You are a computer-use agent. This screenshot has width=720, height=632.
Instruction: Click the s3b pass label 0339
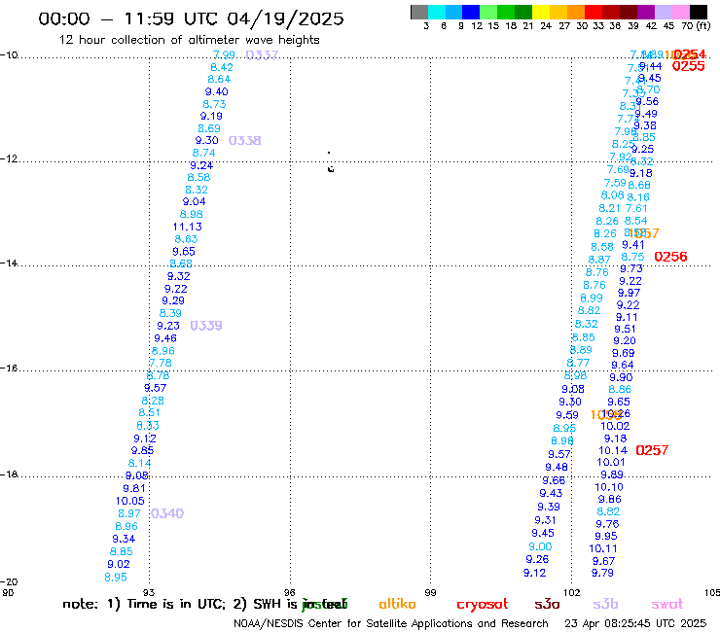tap(205, 326)
